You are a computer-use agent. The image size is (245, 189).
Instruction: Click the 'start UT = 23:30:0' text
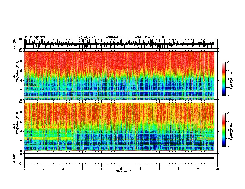149,37
